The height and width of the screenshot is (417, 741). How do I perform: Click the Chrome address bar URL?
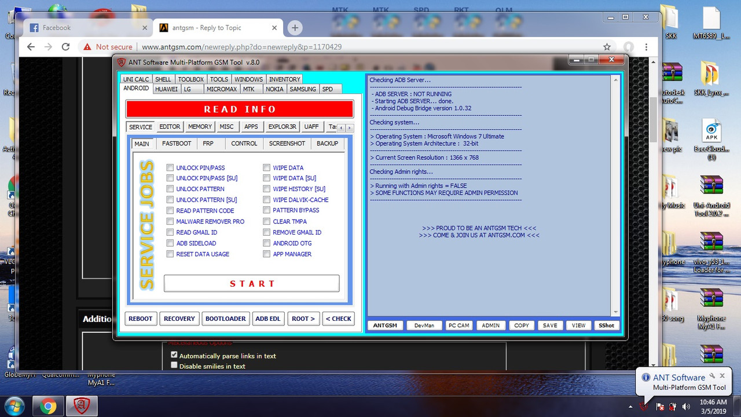point(241,47)
